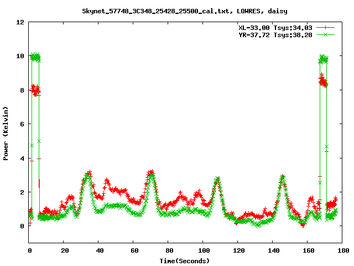This screenshot has height=266, width=354.
Task: Click the y-axis tick label 6
Action: pos(22,124)
